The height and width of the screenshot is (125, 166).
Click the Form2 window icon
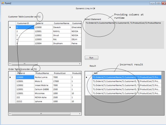point(3,3)
